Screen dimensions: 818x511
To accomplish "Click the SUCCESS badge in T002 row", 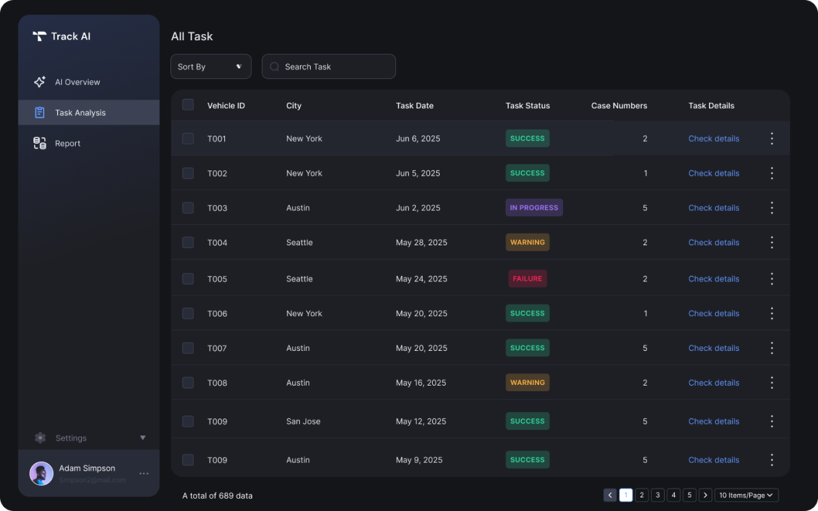I will coord(528,173).
